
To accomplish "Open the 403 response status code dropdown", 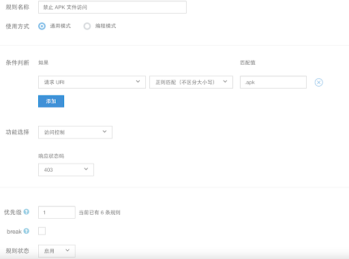I will click(66, 170).
